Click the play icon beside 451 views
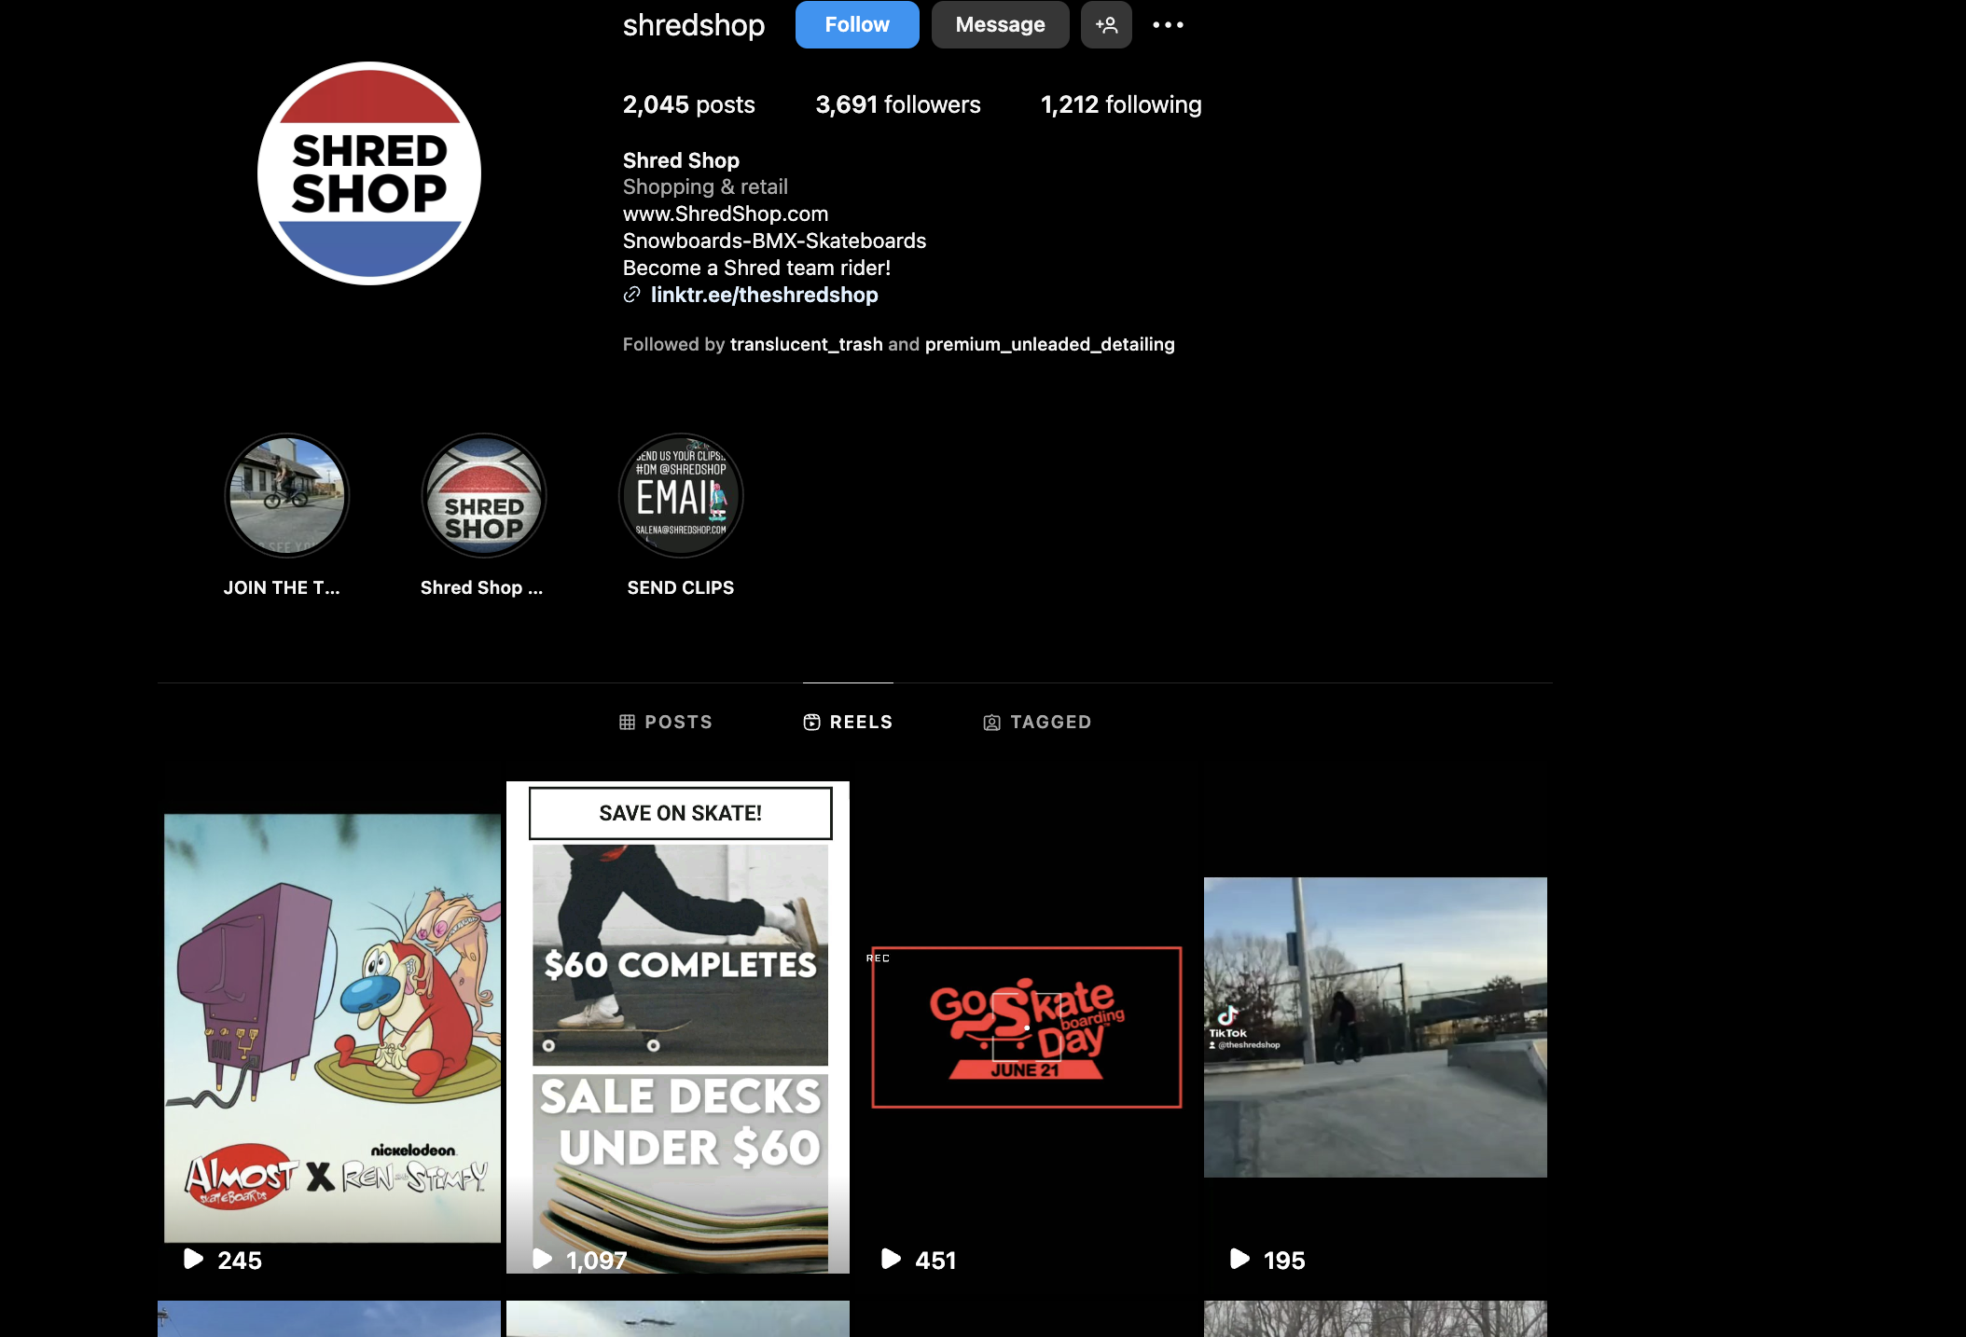 point(891,1259)
